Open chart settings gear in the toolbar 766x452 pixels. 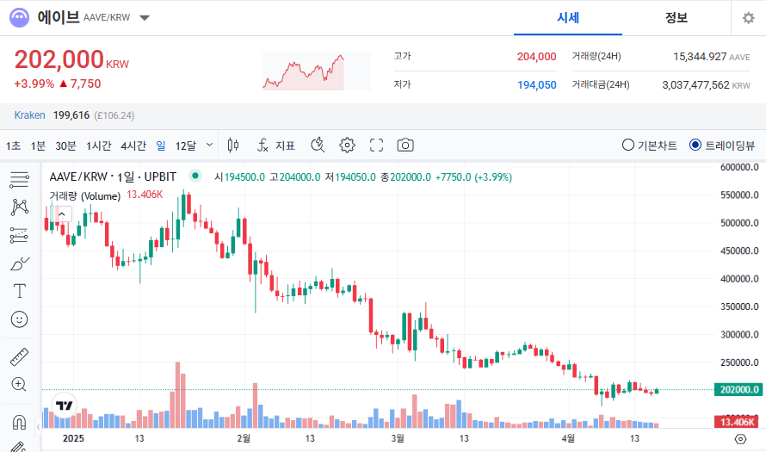[x=347, y=146]
